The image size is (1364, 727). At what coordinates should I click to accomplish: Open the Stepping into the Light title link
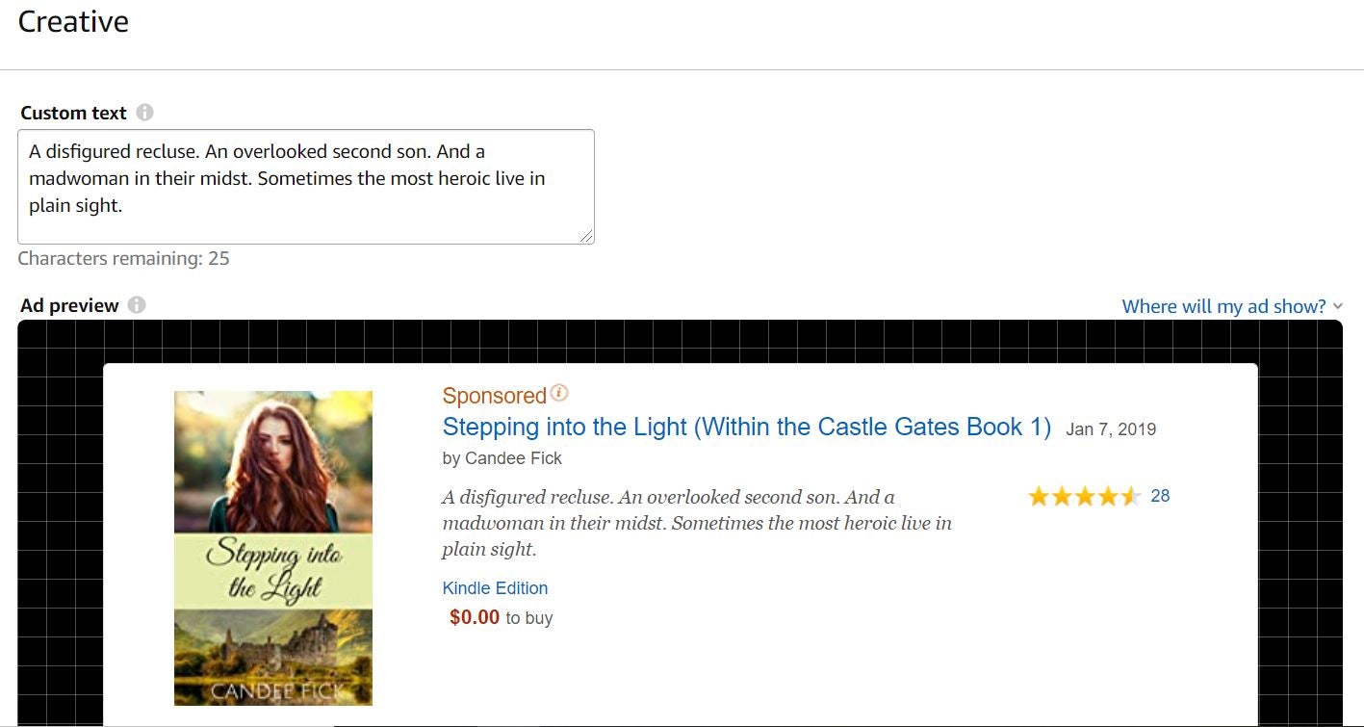tap(746, 428)
